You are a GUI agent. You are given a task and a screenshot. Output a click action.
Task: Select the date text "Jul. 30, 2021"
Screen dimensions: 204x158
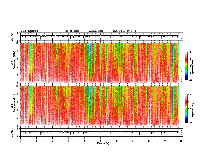point(72,31)
